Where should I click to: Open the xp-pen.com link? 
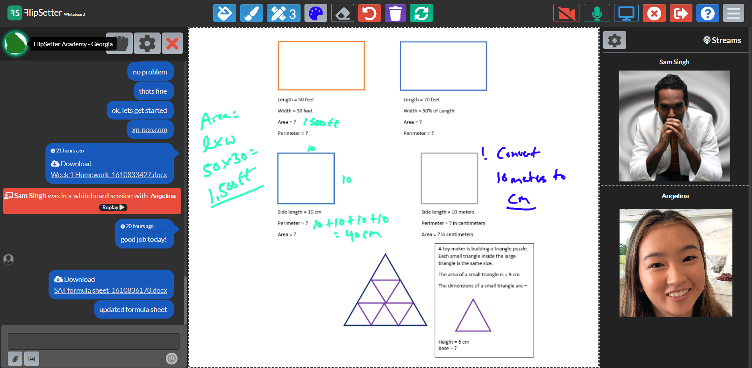[149, 129]
